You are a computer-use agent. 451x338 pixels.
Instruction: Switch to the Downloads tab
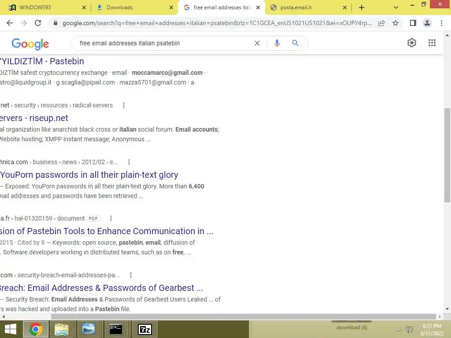click(119, 7)
